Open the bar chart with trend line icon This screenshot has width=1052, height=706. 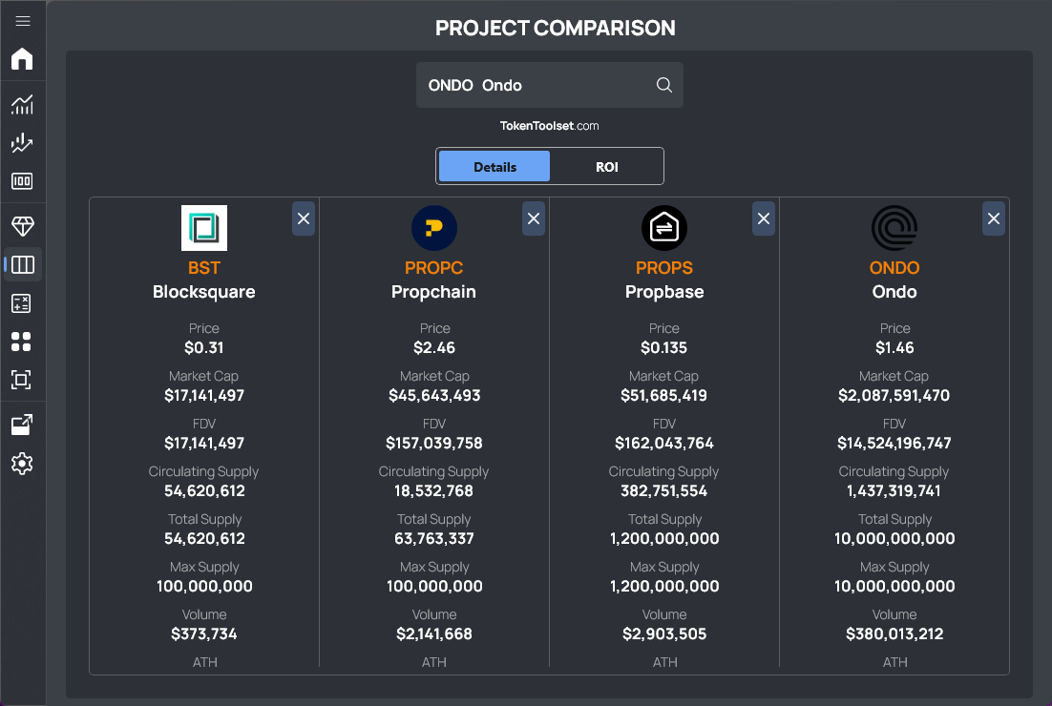point(22,104)
